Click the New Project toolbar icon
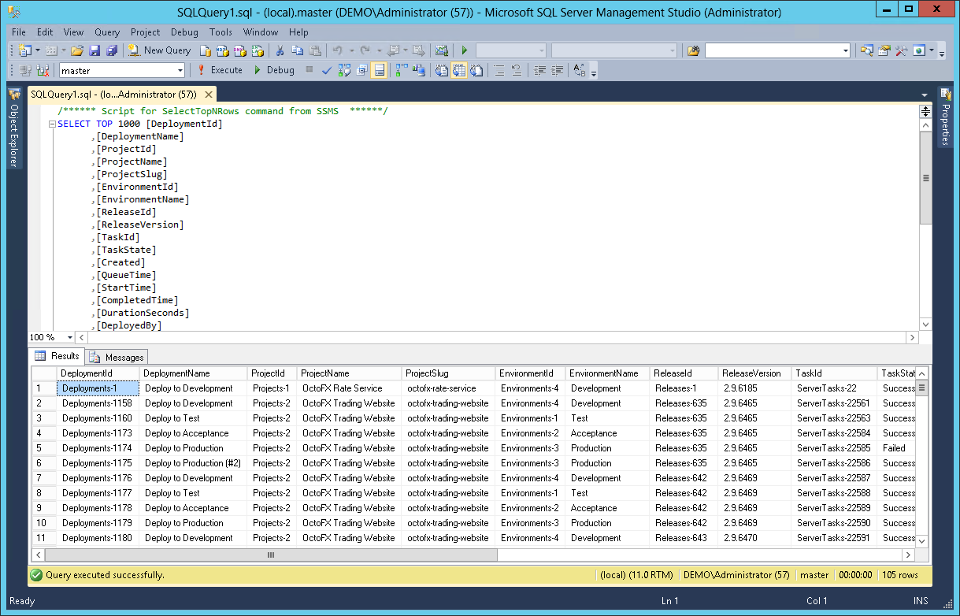Viewport: 960px width, 616px height. (x=24, y=50)
